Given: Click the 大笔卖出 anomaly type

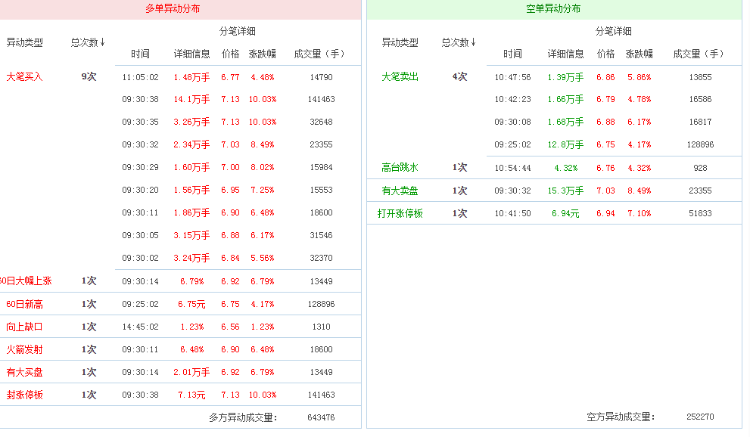Looking at the screenshot, I should click(400, 76).
